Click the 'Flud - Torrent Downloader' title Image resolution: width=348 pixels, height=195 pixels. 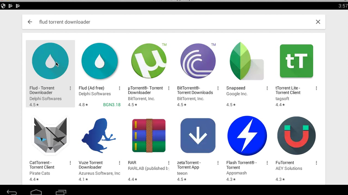42,90
